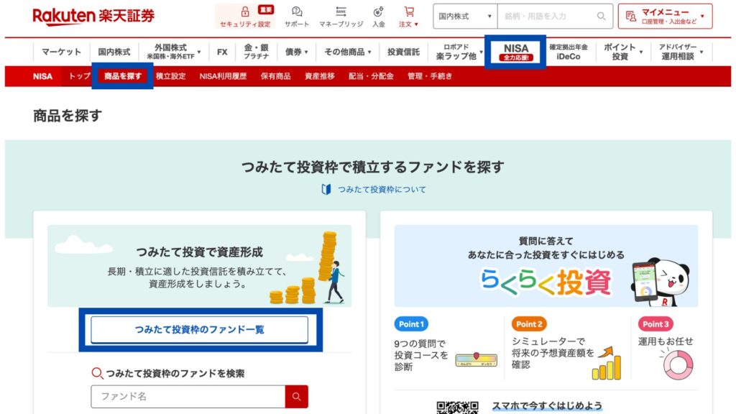Screen dimensions: 736x414
Task: Expand the 債券 menu
Action: tap(297, 52)
